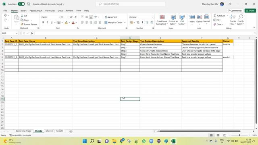The image size is (258, 145).
Task: Click the Search box in title bar
Action: (130, 4)
